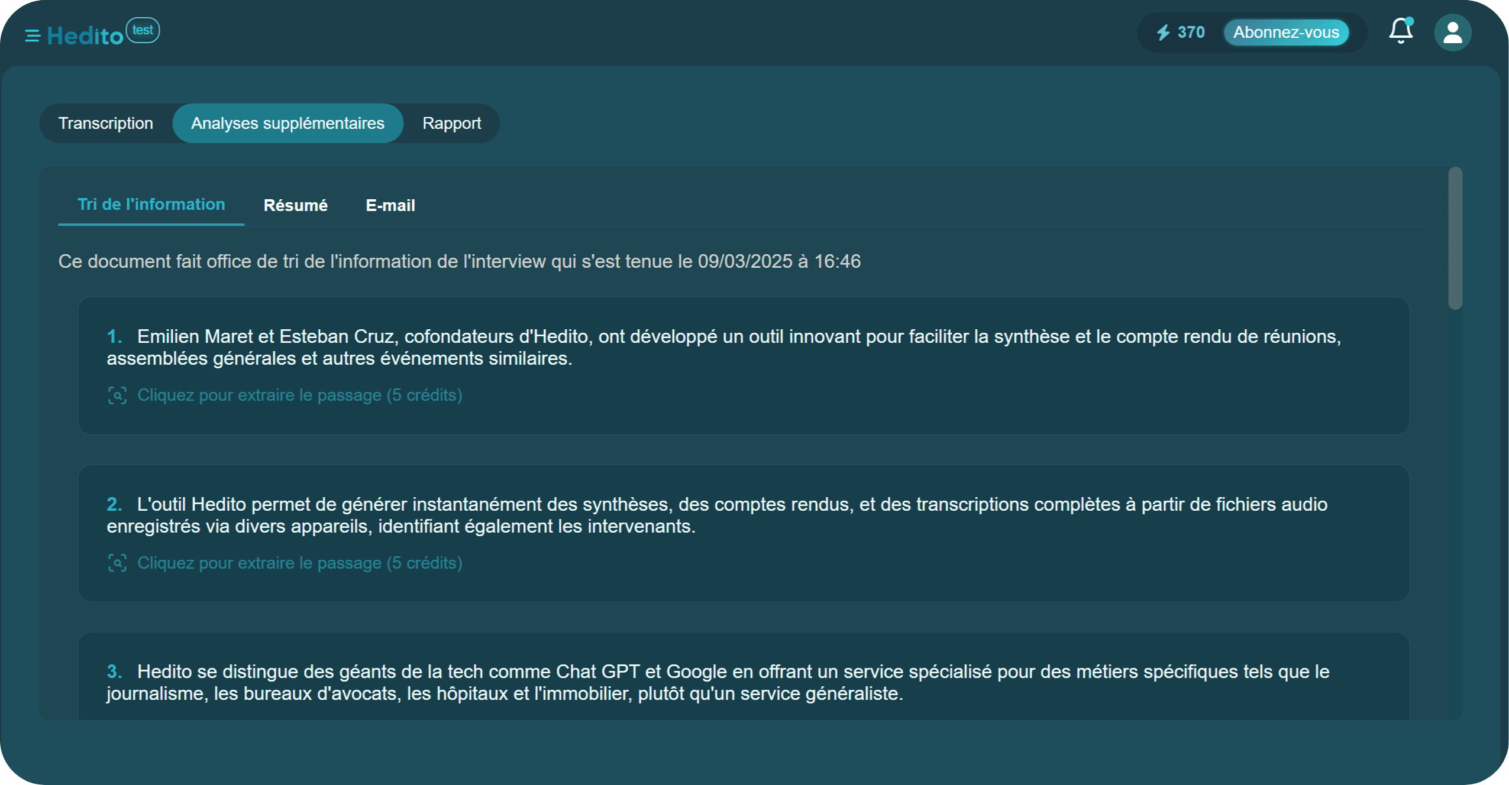The image size is (1509, 785).
Task: Open the E-mail sub-tab
Action: click(x=390, y=205)
